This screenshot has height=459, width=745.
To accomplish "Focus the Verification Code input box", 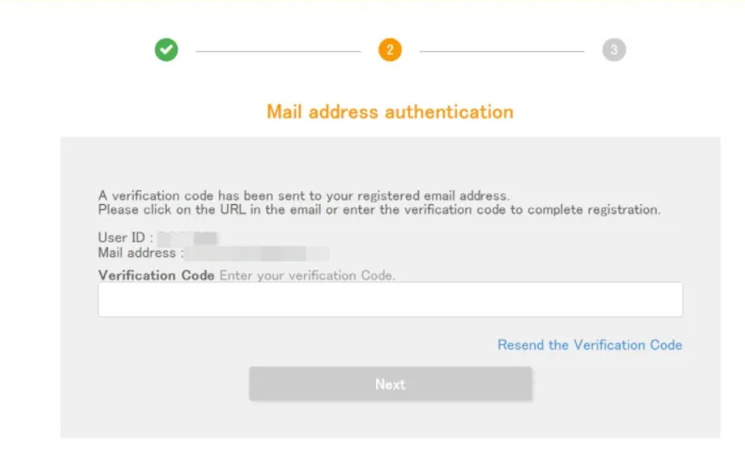I will (390, 299).
